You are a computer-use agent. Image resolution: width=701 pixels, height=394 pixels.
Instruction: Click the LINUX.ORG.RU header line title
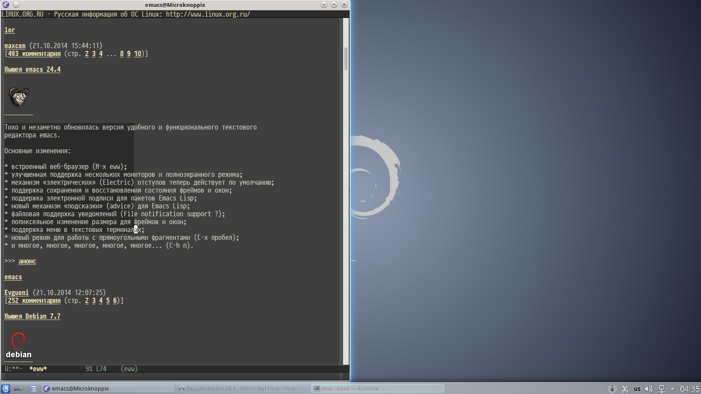pyautogui.click(x=126, y=14)
